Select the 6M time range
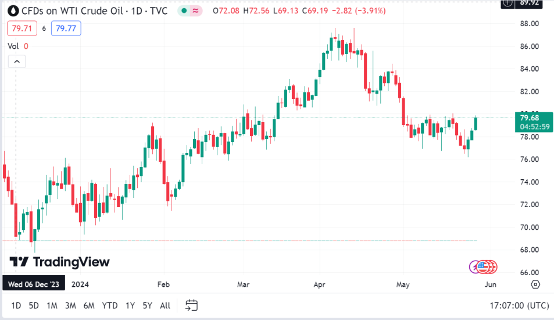 pyautogui.click(x=89, y=305)
